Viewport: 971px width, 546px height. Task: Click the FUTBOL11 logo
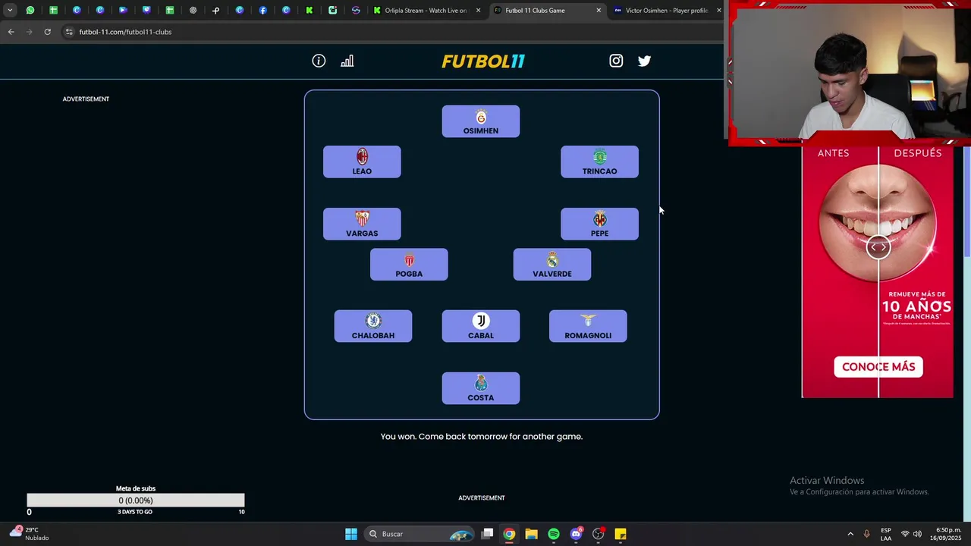[x=483, y=61]
